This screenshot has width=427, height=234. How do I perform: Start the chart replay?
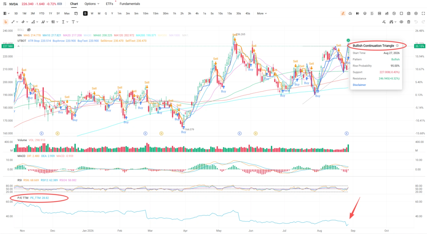pos(394,13)
